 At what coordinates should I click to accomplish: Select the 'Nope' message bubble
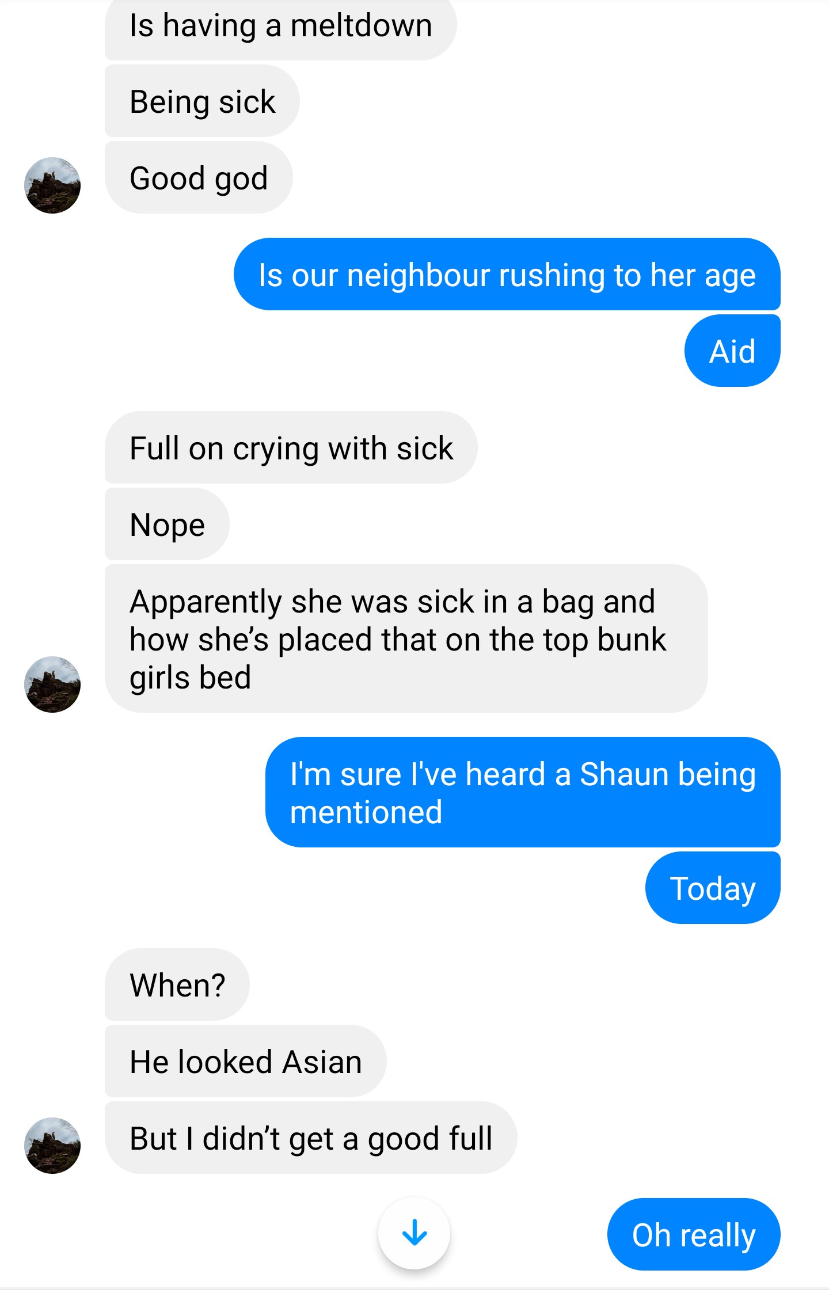click(x=167, y=524)
